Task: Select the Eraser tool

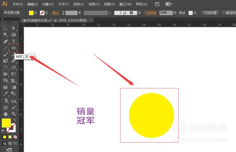Action: click(13, 61)
